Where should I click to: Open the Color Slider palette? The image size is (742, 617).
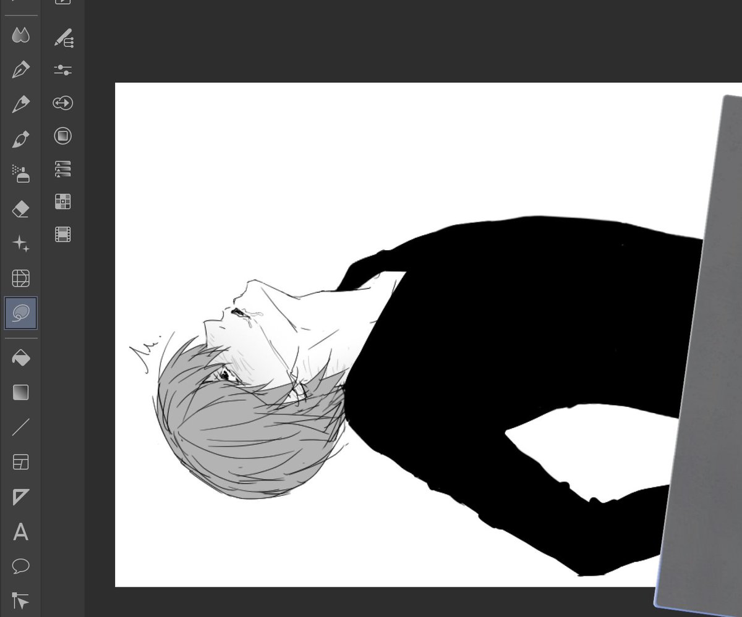(x=63, y=169)
